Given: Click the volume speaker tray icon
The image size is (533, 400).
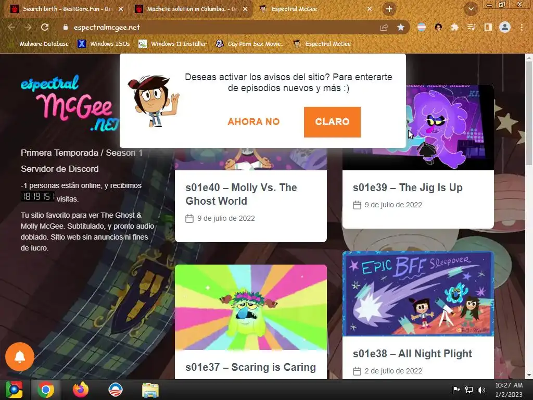Looking at the screenshot, I should tap(481, 390).
